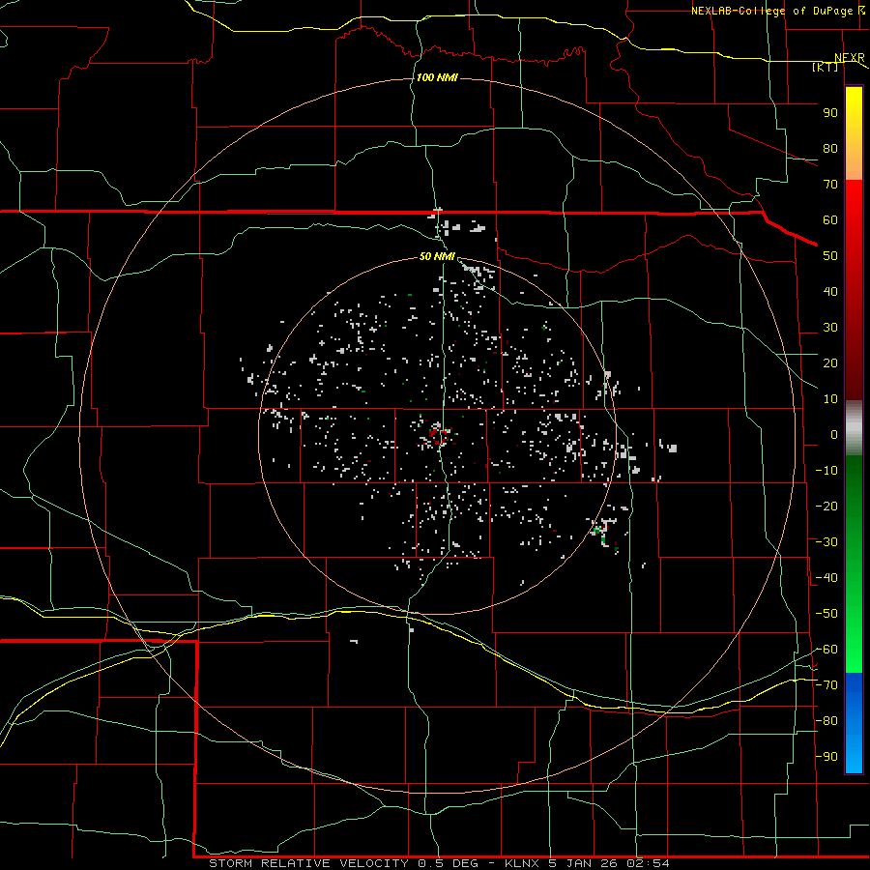Click the 60 value on velocity scale
This screenshot has height=870, width=870.
click(x=830, y=220)
